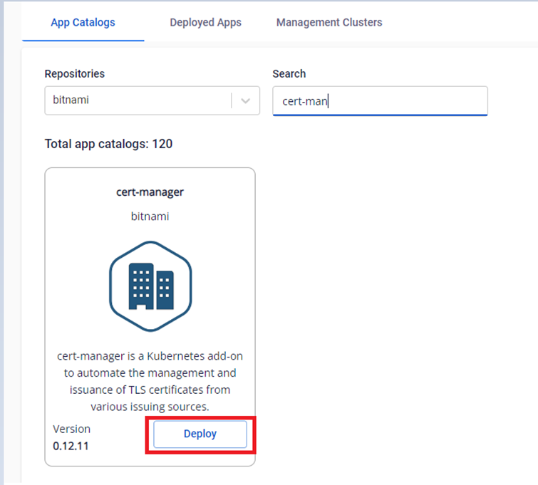The width and height of the screenshot is (538, 485).
Task: Click the Repositories field label
Action: point(74,74)
